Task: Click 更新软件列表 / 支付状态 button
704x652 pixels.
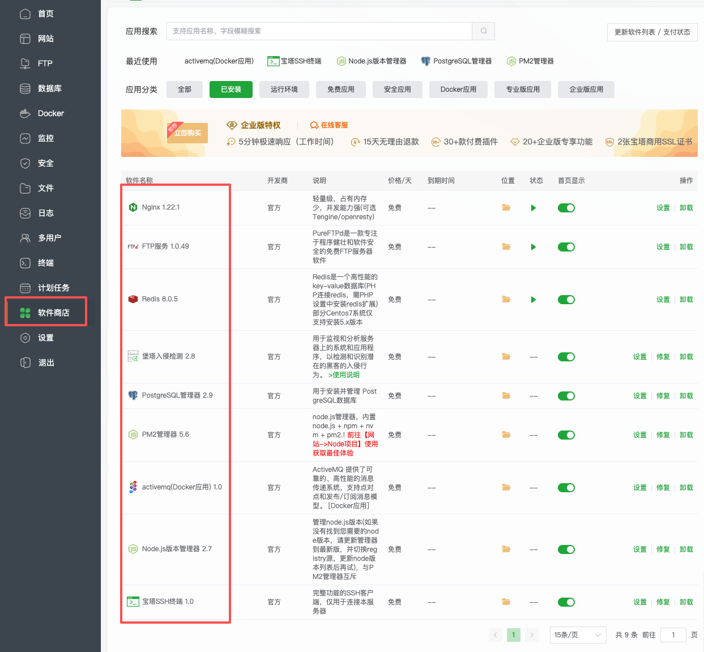Action: coord(652,32)
